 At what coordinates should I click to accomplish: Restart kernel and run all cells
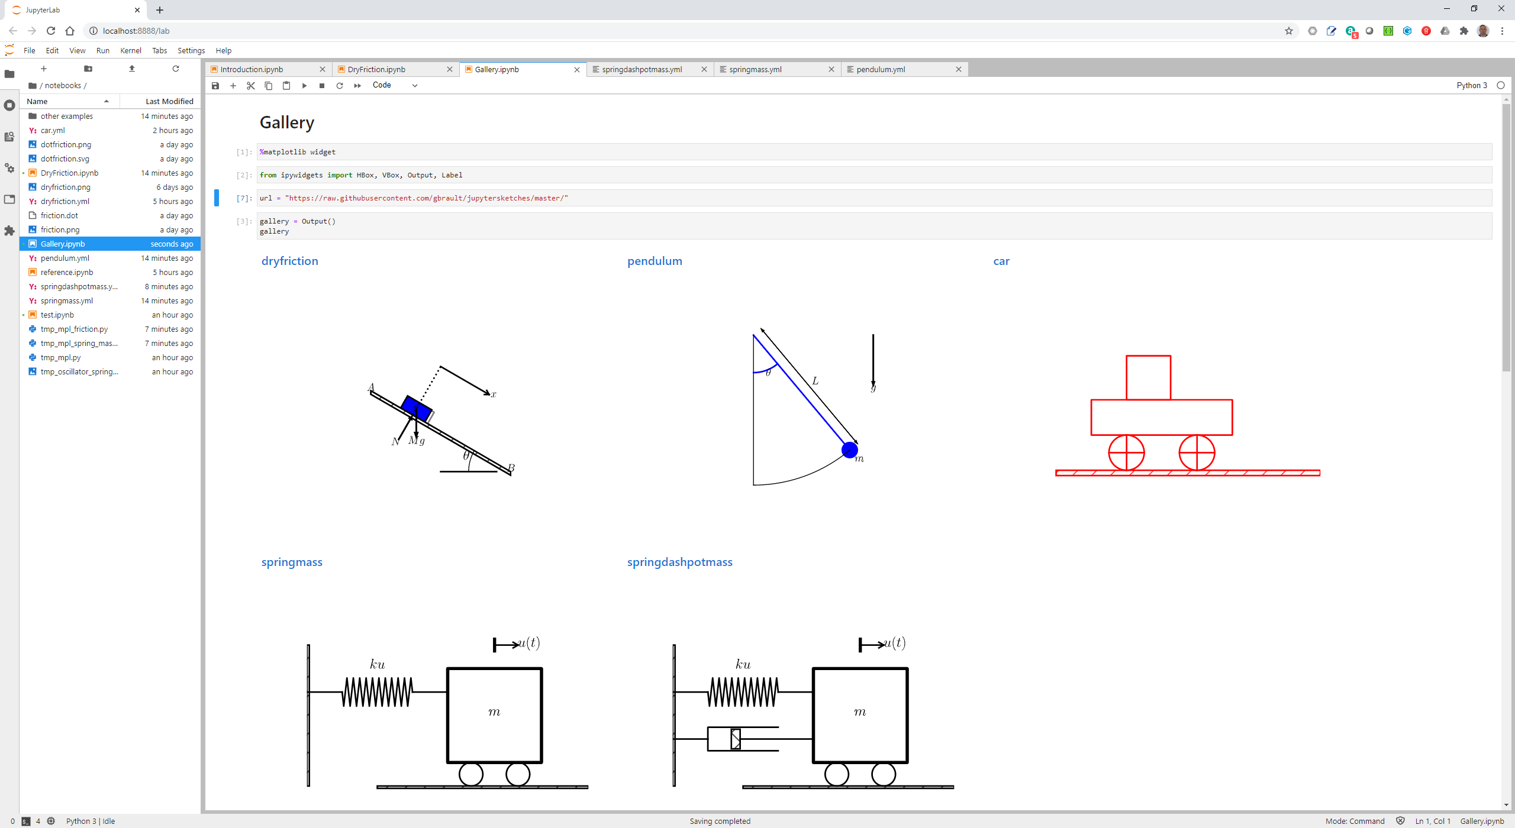tap(357, 86)
